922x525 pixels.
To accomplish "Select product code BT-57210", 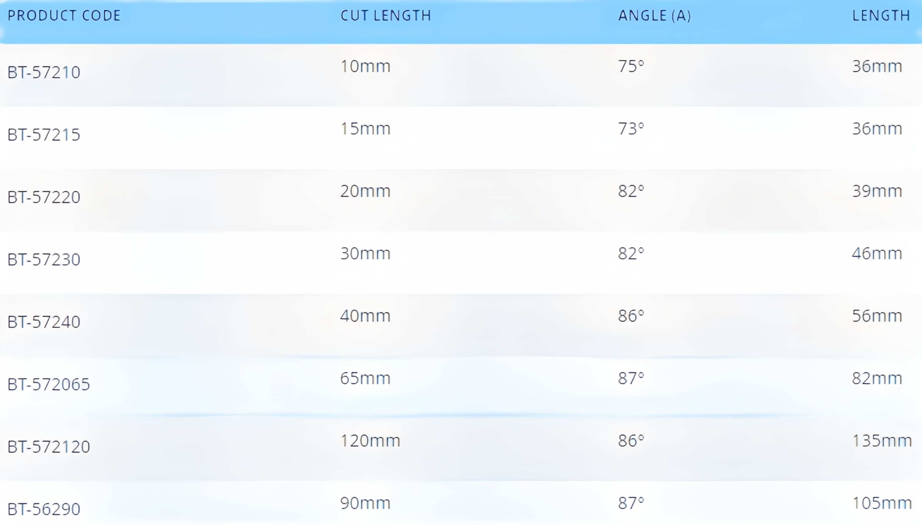I will click(44, 72).
